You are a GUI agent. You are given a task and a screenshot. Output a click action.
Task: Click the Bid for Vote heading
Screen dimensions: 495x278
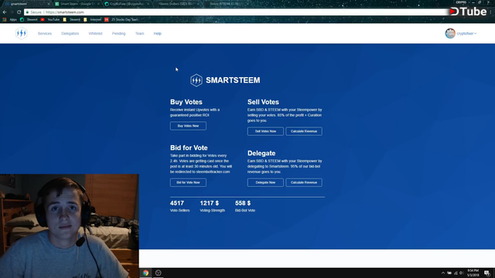tap(189, 147)
